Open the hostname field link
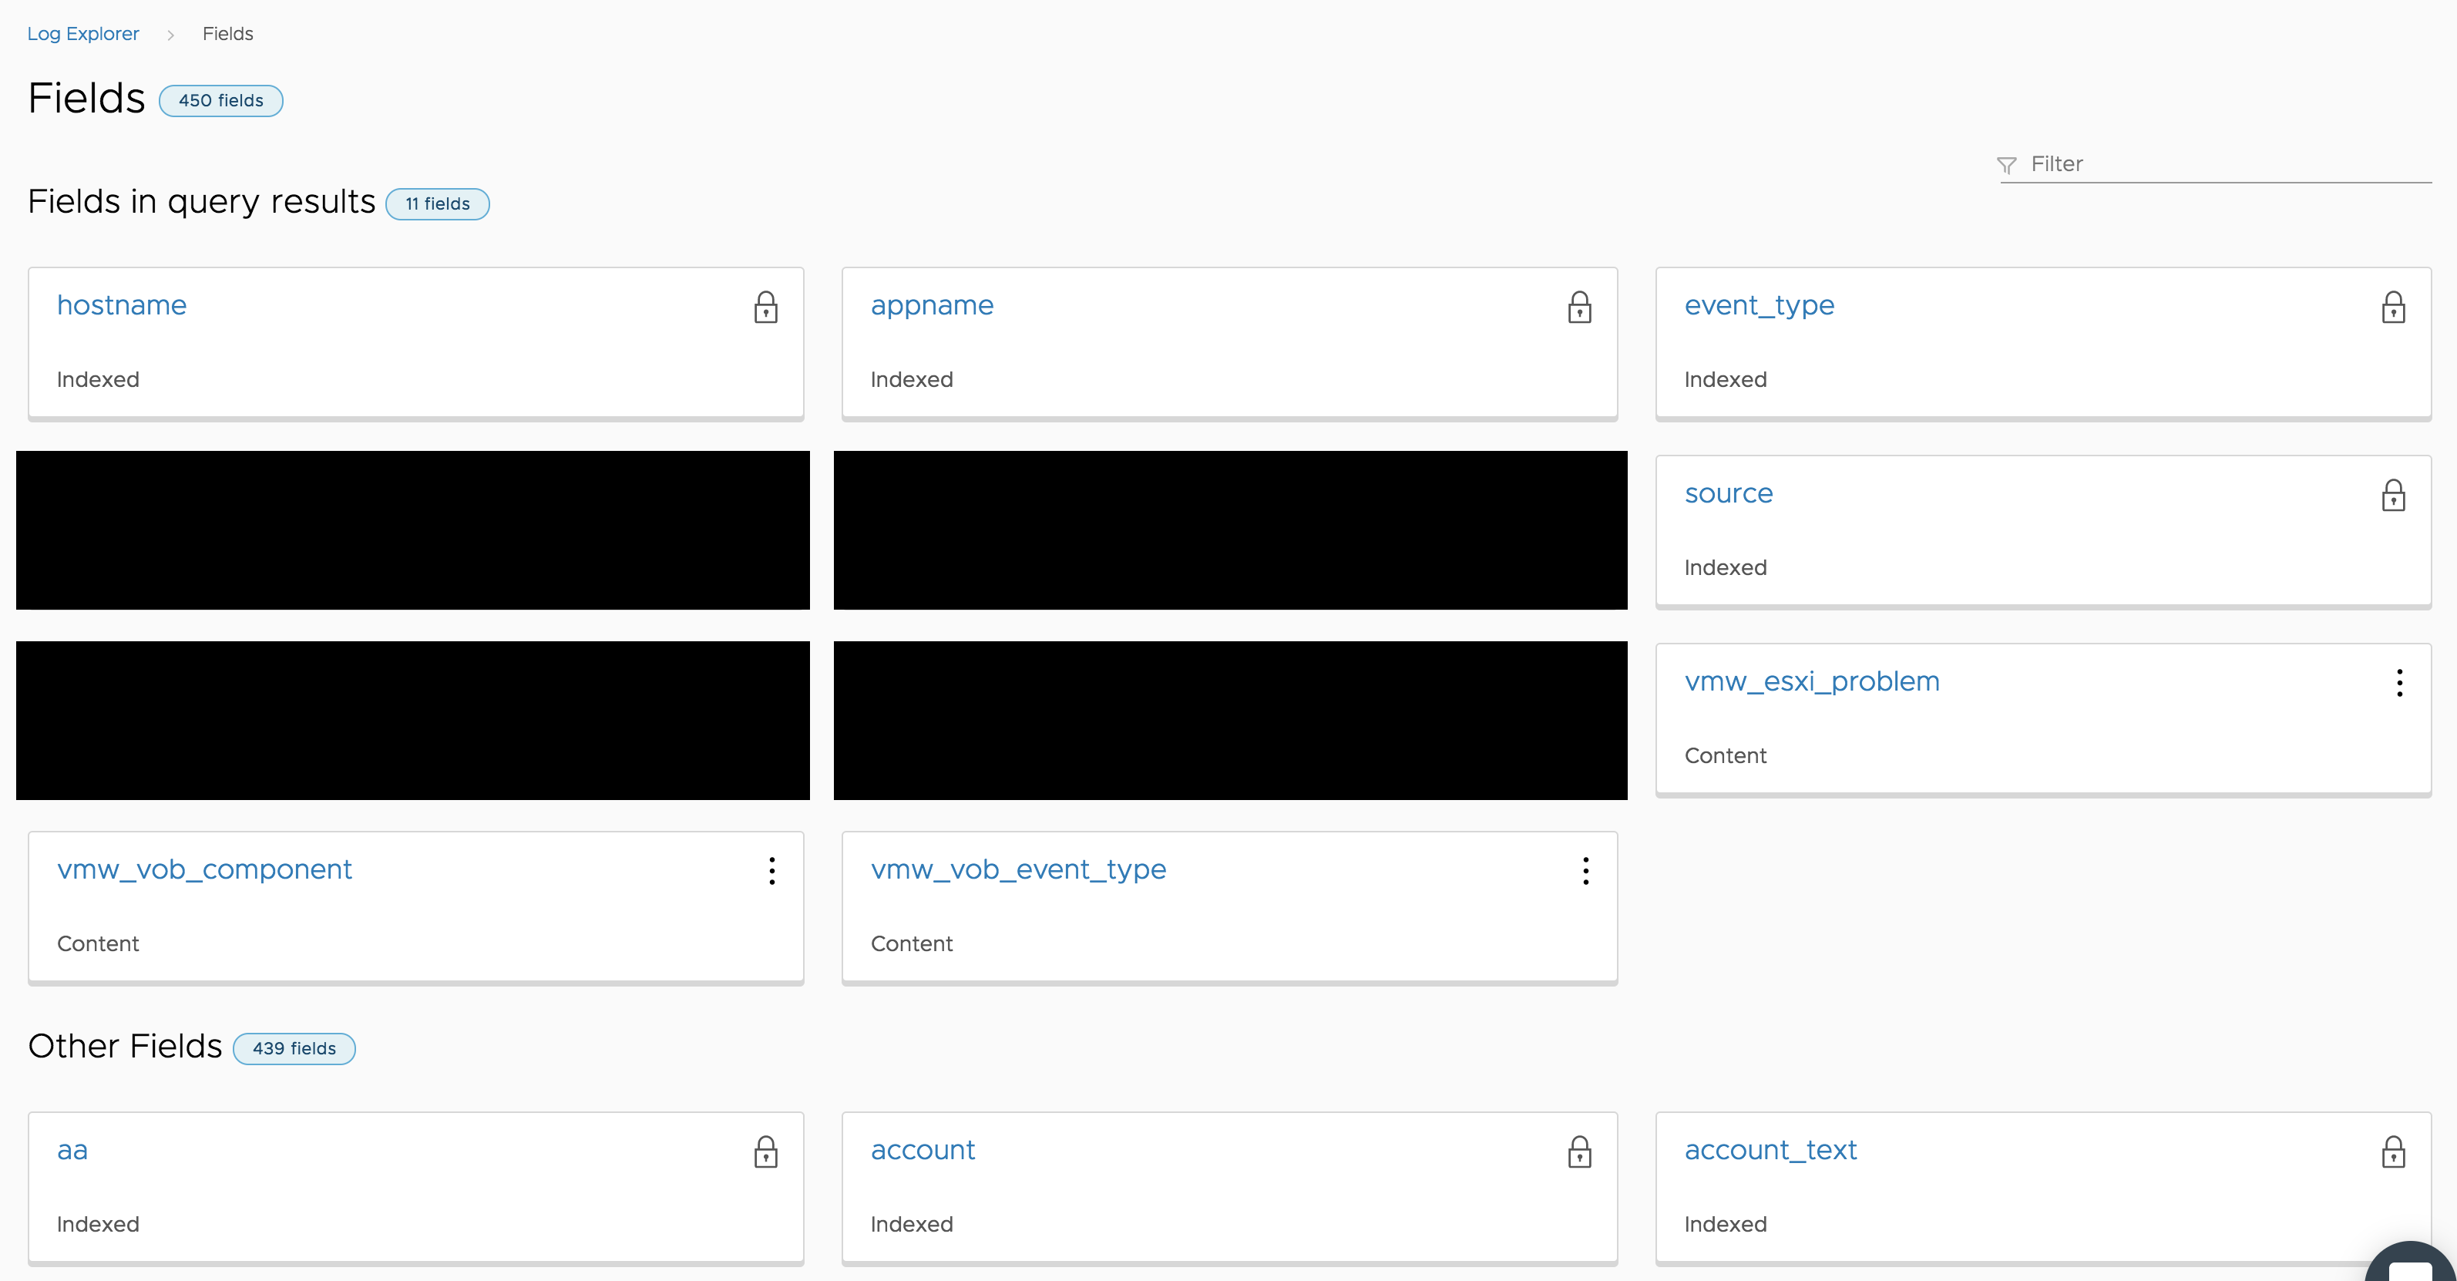2457x1281 pixels. pos(122,305)
